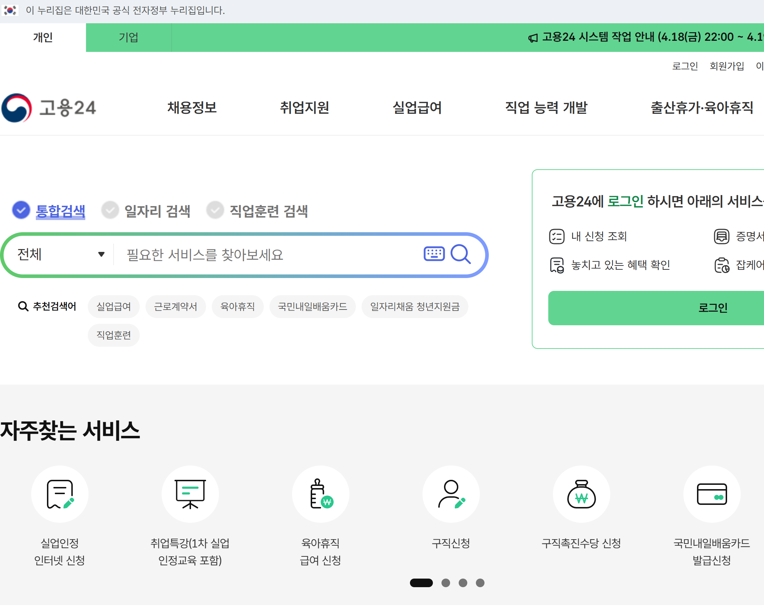This screenshot has height=614, width=764.
Task: Click the 육아휴직 recommended keyword
Action: point(238,307)
